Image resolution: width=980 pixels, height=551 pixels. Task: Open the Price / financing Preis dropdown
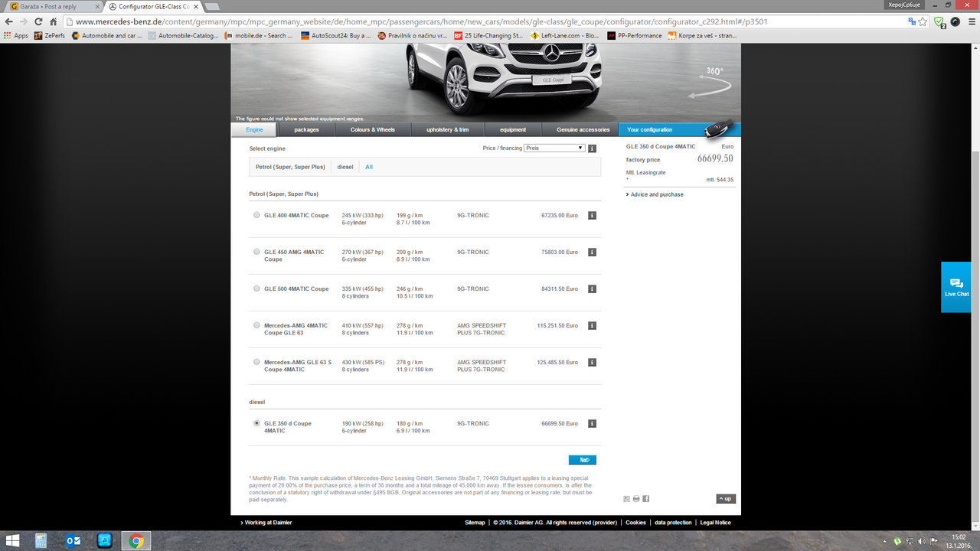click(x=554, y=148)
